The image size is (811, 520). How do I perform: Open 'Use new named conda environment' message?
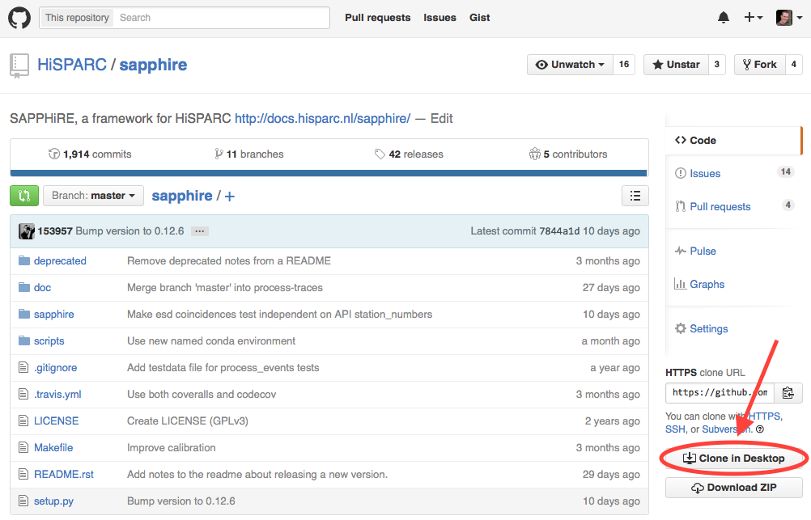pyautogui.click(x=211, y=340)
